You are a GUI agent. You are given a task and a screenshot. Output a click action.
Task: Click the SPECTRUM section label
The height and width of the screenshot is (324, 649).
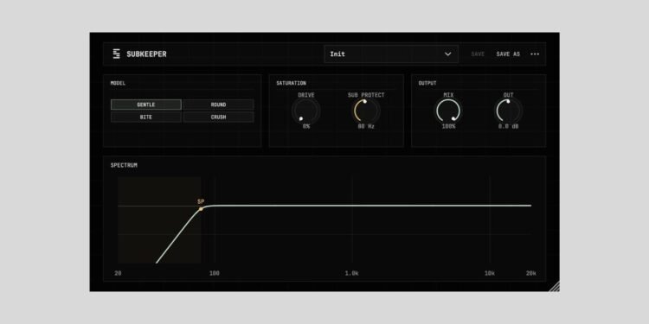[x=124, y=165]
